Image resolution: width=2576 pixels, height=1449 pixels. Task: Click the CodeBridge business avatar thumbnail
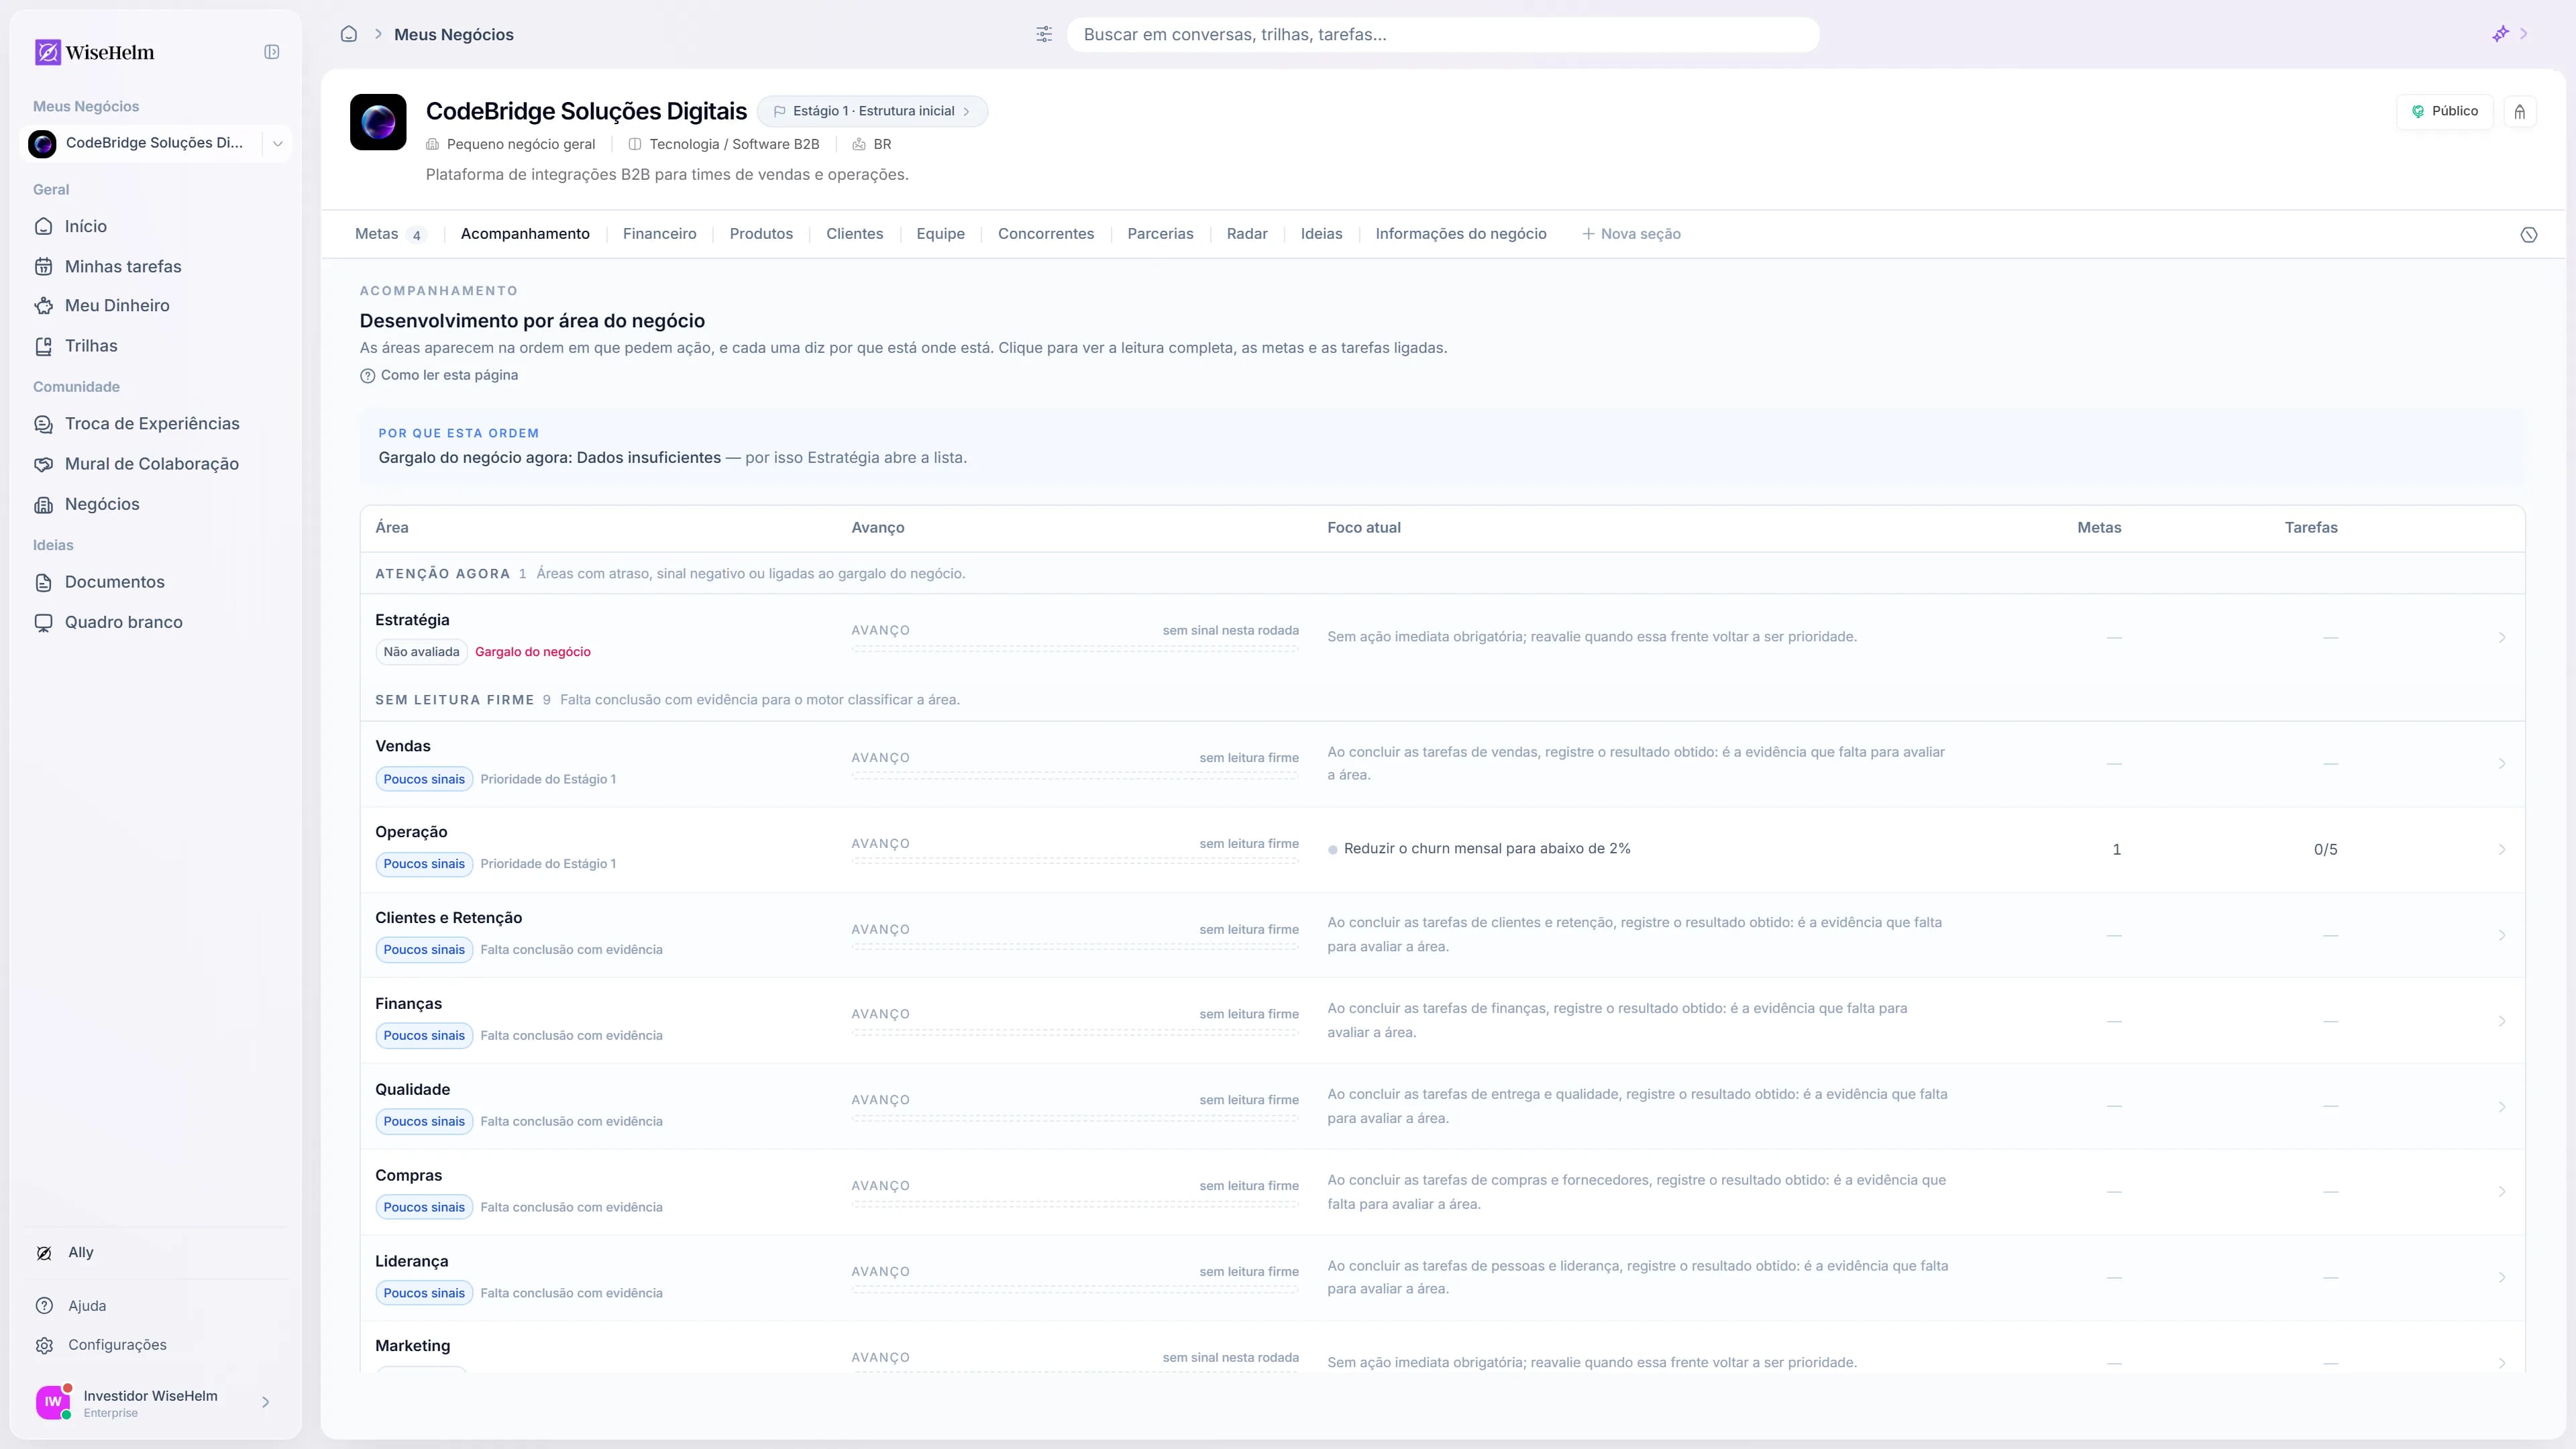(378, 122)
